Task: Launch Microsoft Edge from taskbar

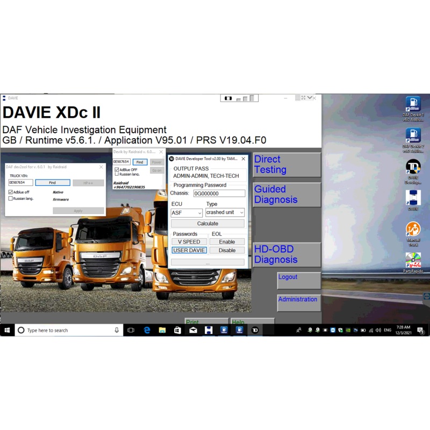Action: pos(147,330)
